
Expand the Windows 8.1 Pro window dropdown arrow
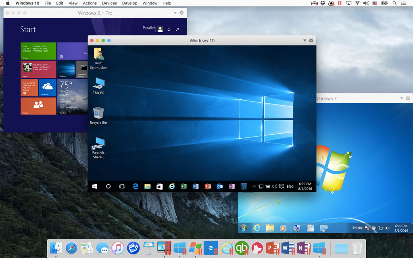click(175, 13)
